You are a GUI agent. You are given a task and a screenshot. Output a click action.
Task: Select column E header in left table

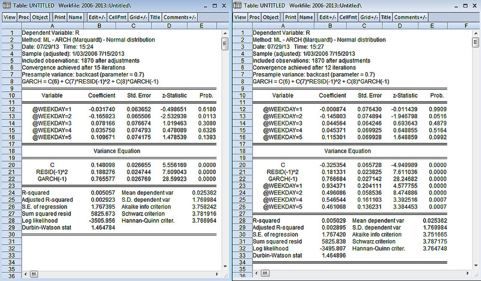tap(201, 26)
